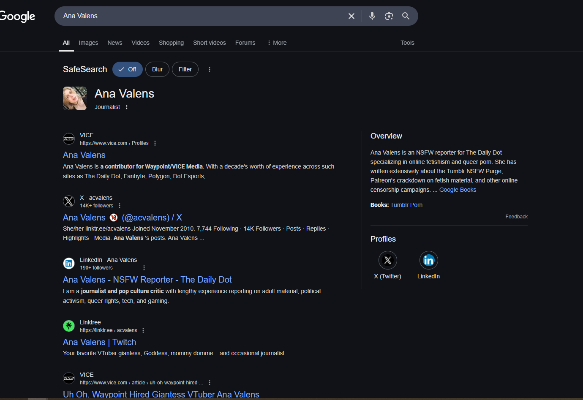Click the vice.com Profiles URL breadcrumb
Screen dimensions: 583x400
(114, 143)
